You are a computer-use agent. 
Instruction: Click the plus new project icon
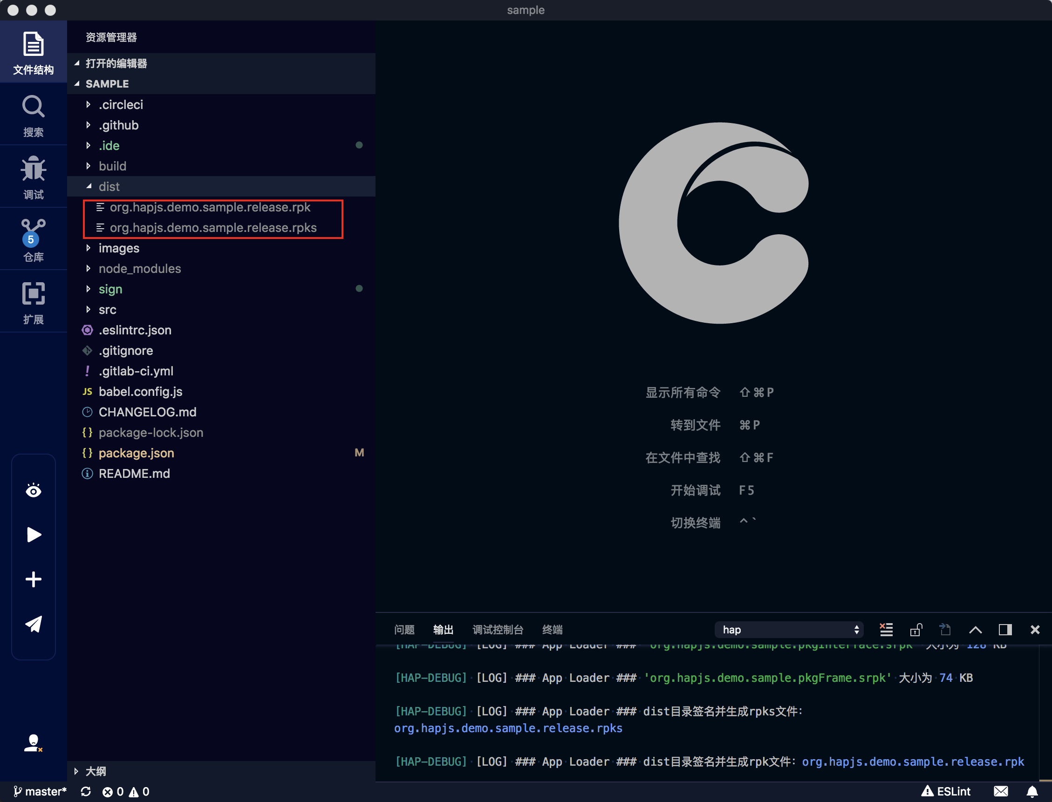[34, 579]
